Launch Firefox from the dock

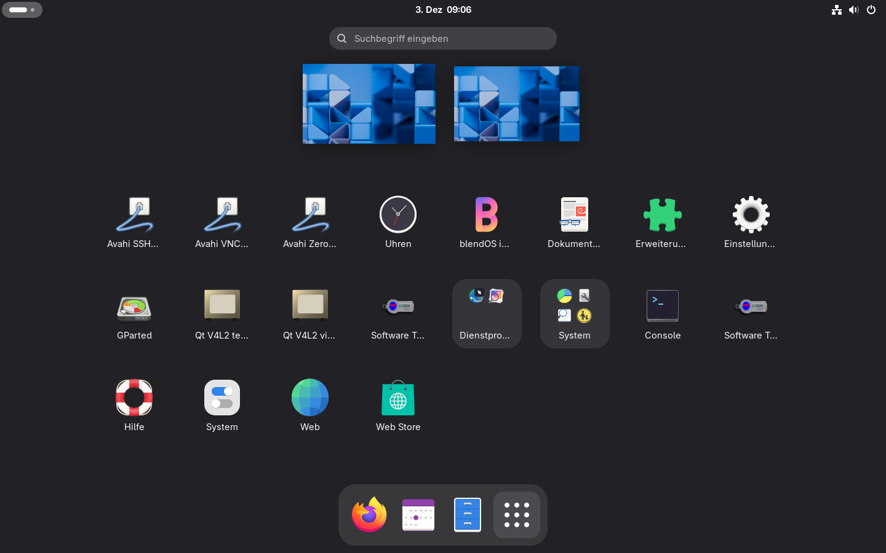coord(369,515)
